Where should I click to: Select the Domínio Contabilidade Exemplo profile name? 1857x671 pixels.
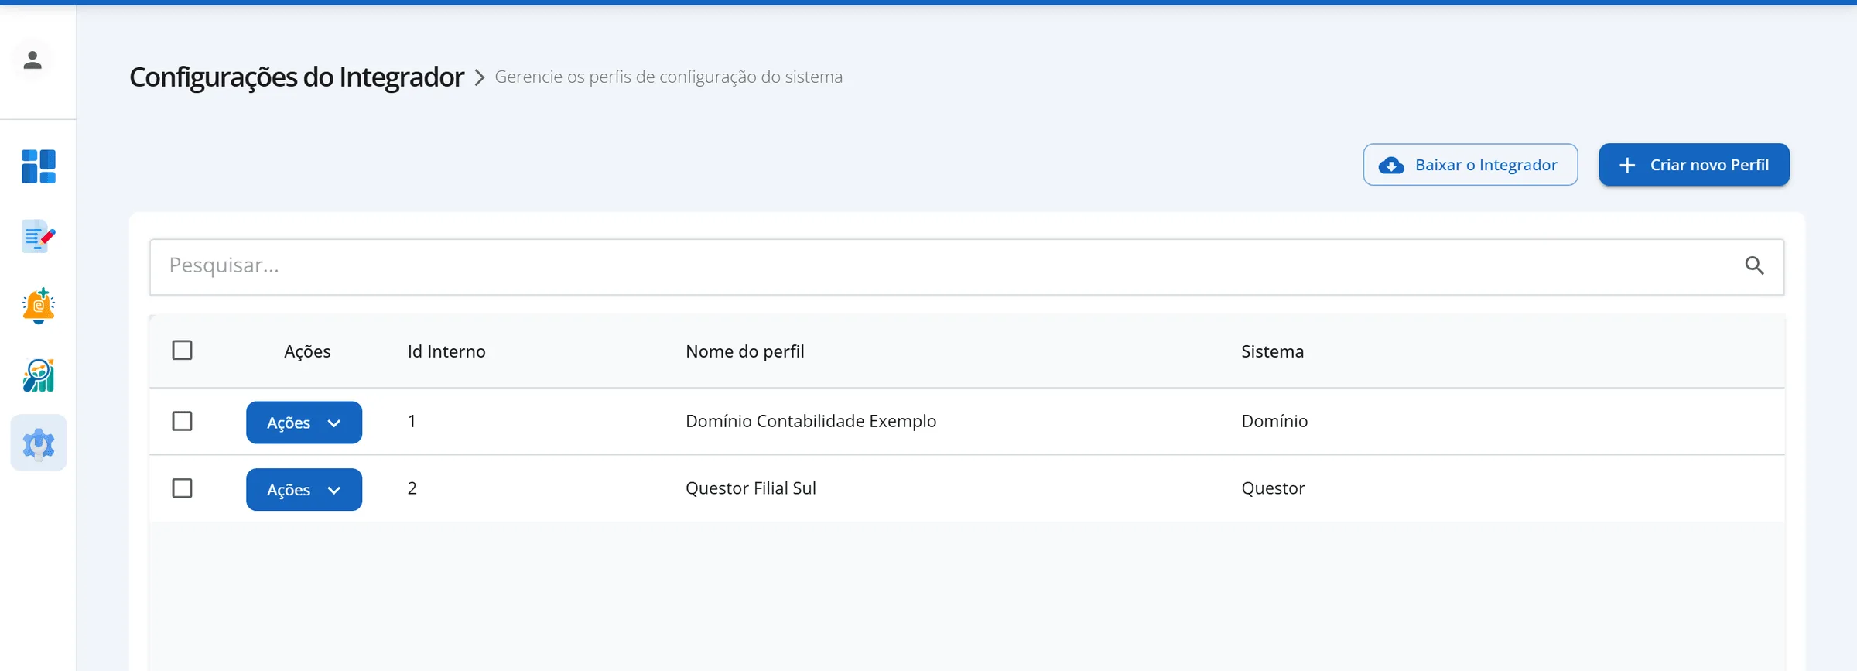click(811, 421)
